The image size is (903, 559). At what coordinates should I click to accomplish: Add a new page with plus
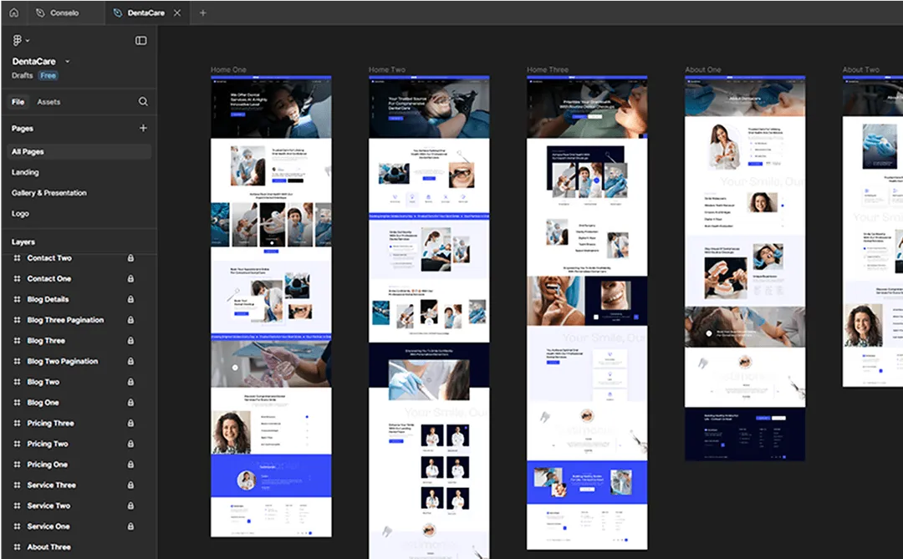click(143, 128)
